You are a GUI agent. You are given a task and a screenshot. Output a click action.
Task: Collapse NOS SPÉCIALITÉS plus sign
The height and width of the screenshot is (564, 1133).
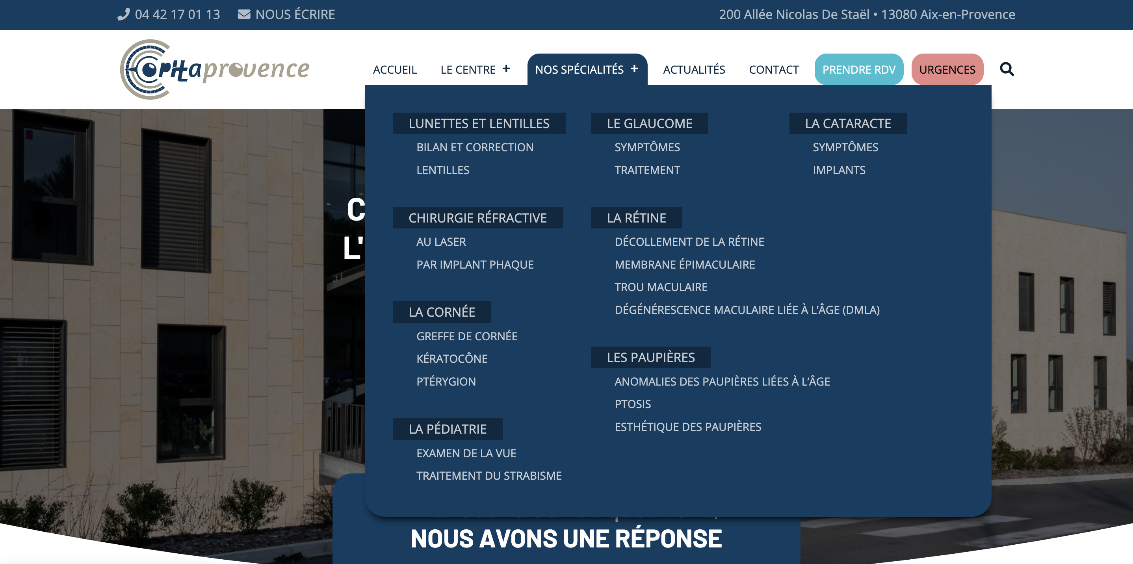(x=634, y=69)
